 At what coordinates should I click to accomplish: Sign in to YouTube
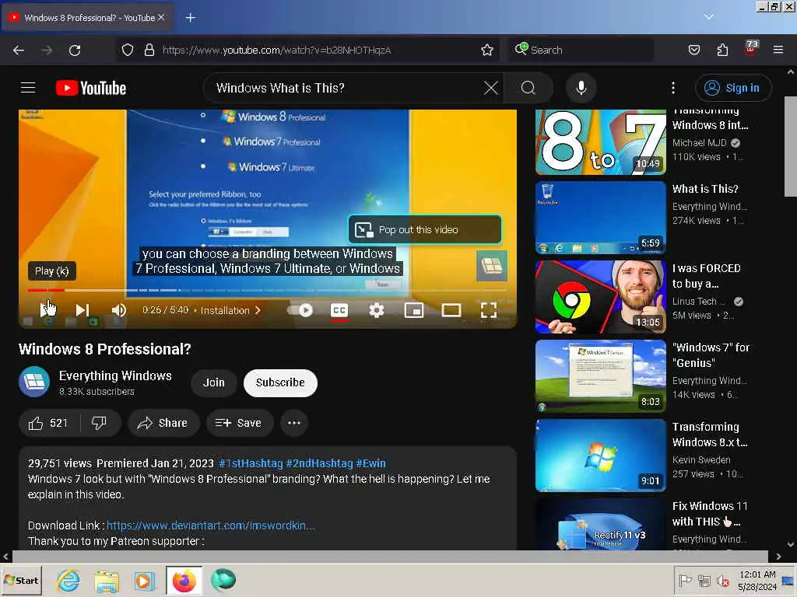733,88
